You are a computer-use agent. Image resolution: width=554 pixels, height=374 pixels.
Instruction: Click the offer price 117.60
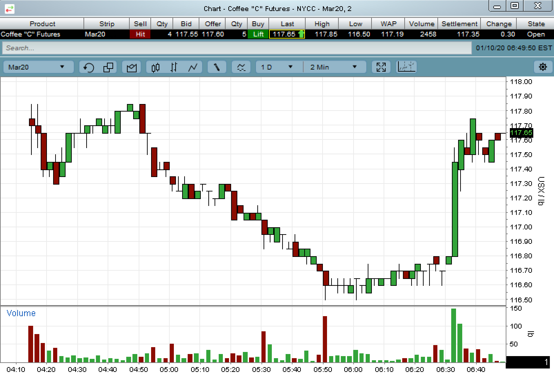click(213, 34)
